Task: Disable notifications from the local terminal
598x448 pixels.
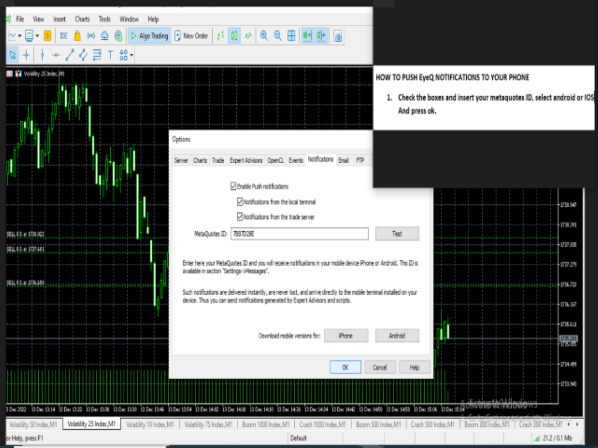Action: pos(239,202)
